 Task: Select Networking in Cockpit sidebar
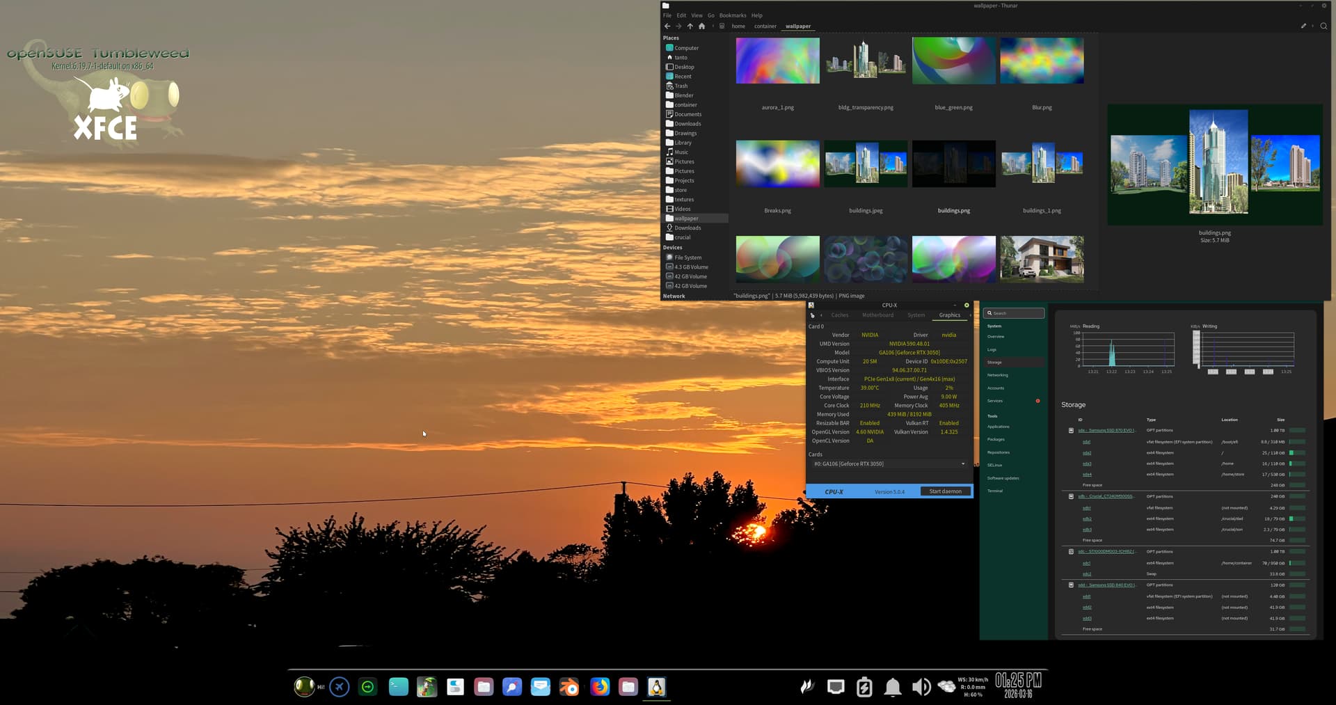(x=997, y=375)
